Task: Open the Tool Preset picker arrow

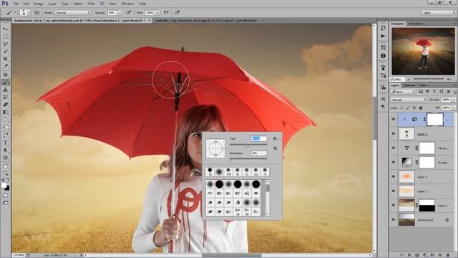Action: (15, 13)
